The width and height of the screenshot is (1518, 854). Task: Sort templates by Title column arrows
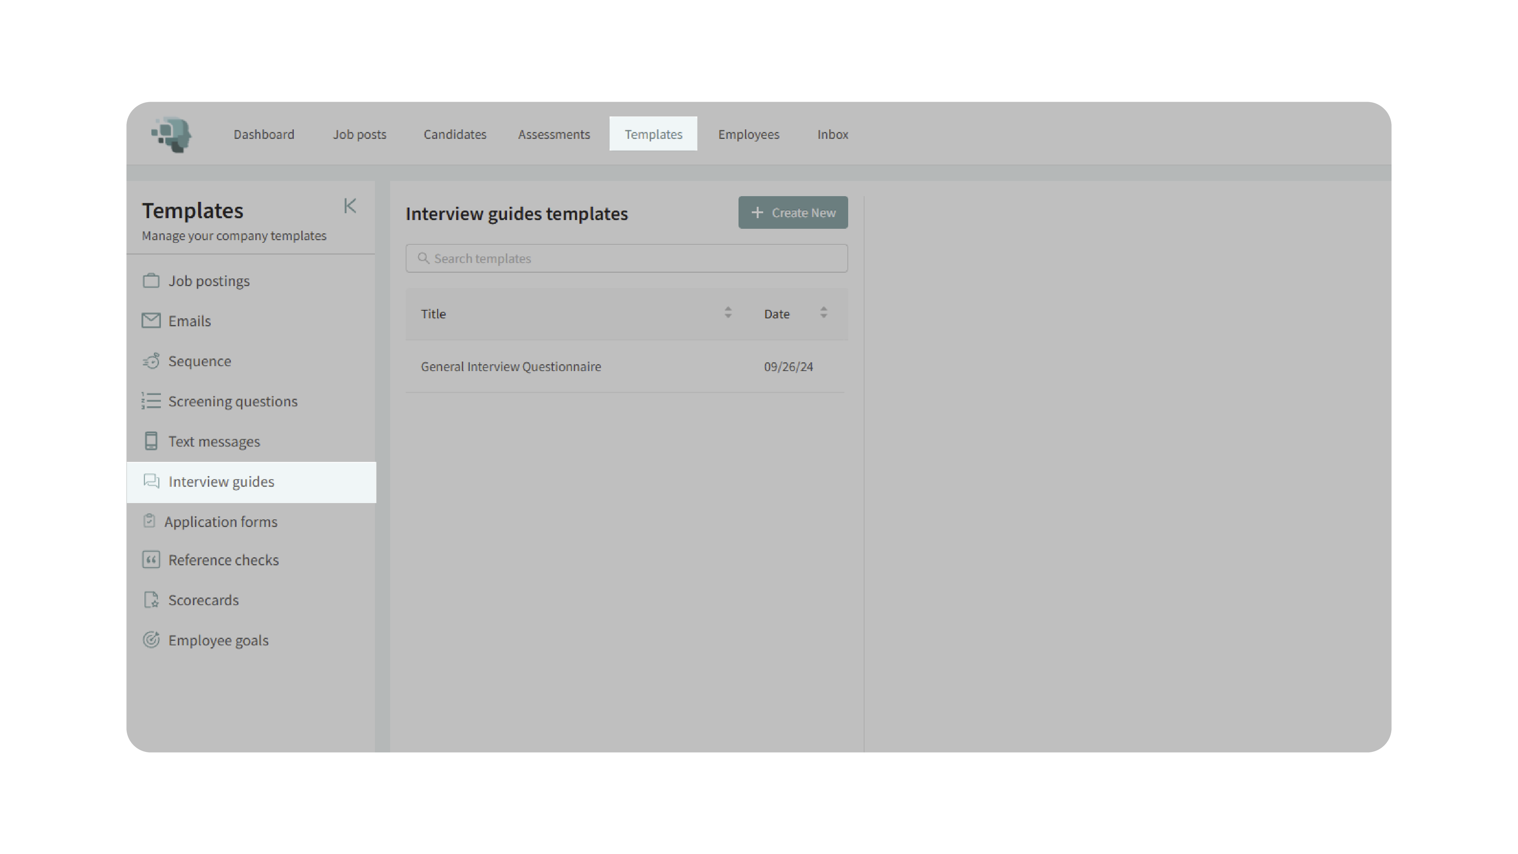point(728,313)
